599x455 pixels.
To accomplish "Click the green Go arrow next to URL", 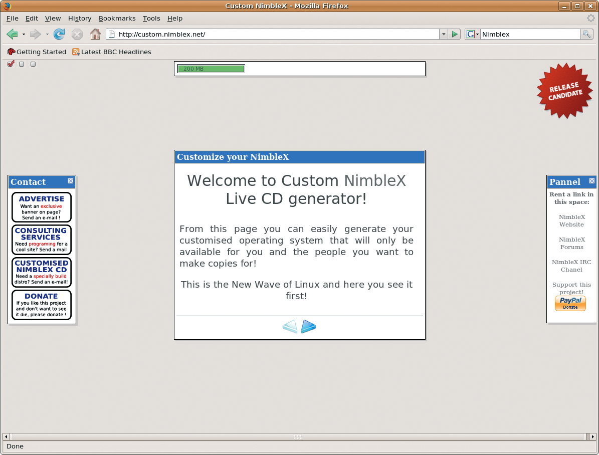I will (x=455, y=34).
